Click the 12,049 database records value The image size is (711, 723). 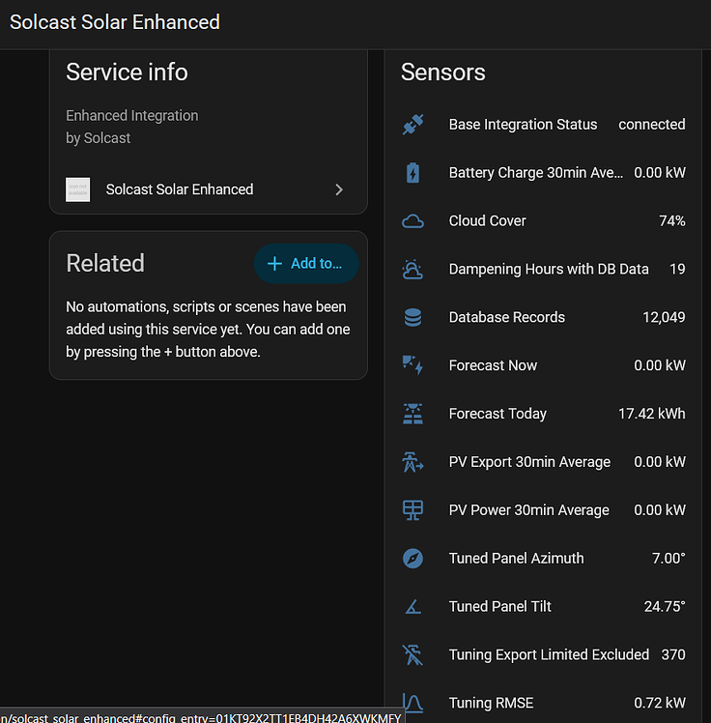664,318
